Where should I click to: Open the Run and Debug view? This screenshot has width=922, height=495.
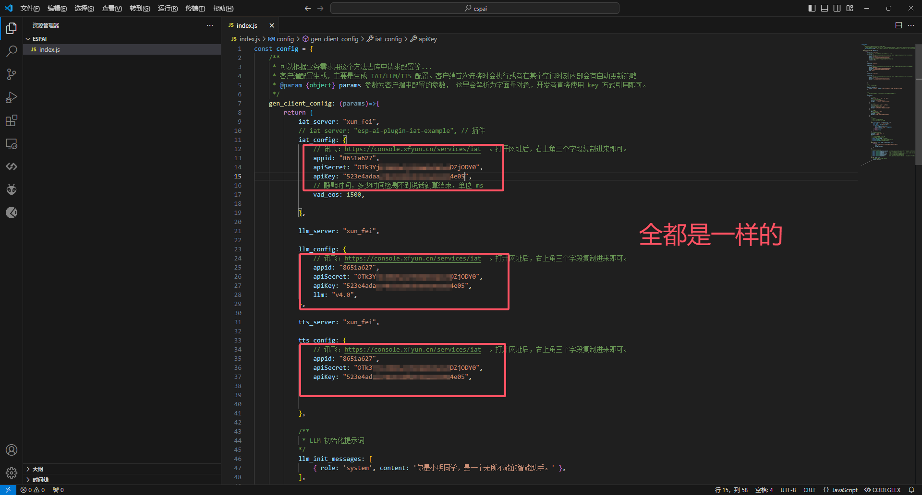12,97
